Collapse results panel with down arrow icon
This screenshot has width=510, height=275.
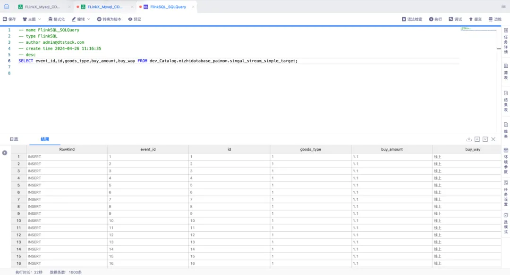pyautogui.click(x=485, y=139)
